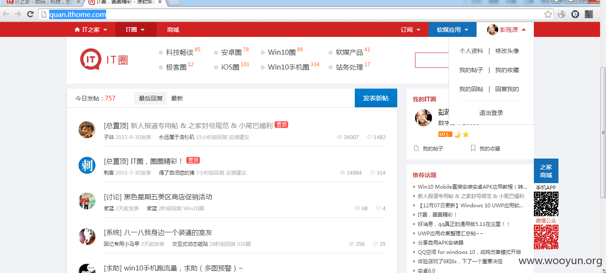
Task: Select 修改头像 in user menu
Action: coord(507,51)
